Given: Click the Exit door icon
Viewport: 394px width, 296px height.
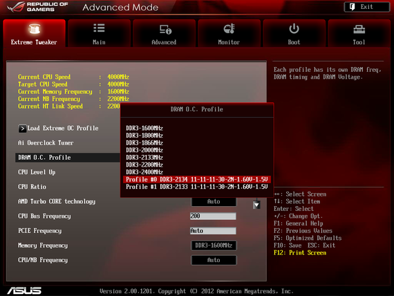Looking at the screenshot, I should (352, 7).
